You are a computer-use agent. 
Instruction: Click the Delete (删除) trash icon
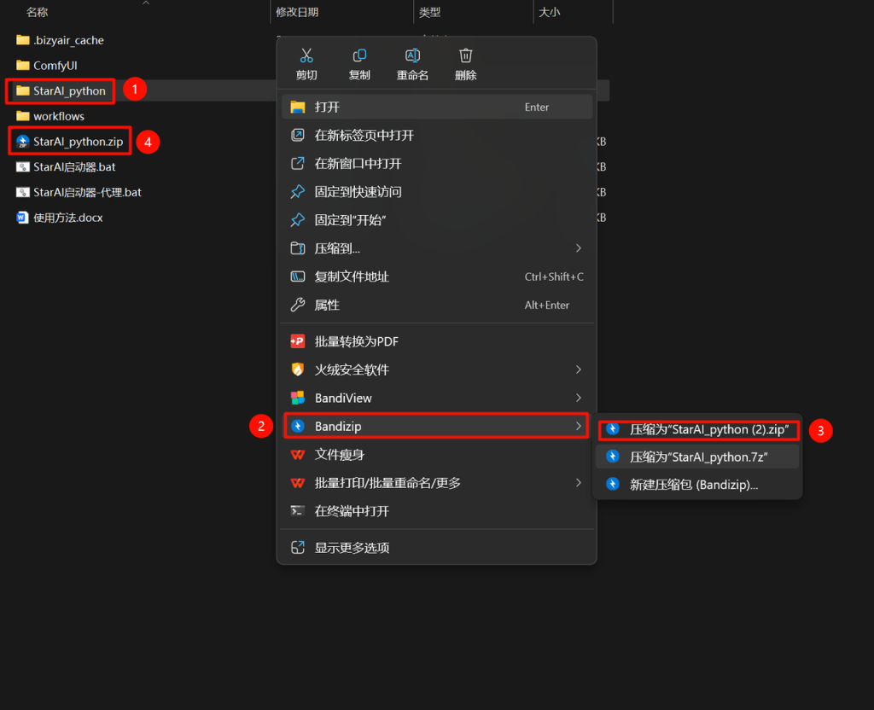(465, 55)
